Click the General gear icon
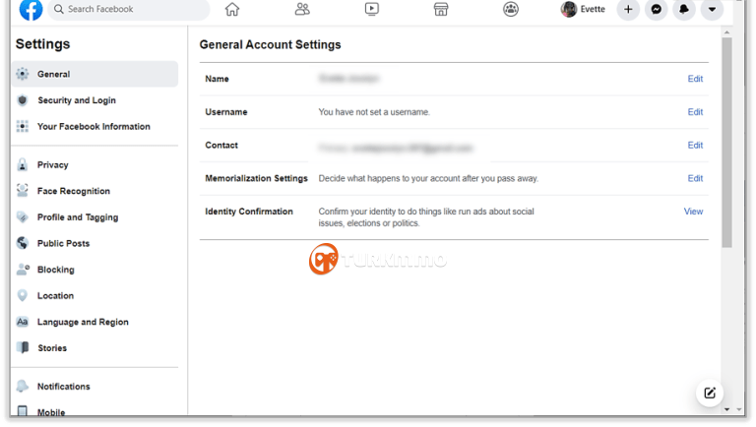Viewport: 756px width, 427px height. pos(23,74)
